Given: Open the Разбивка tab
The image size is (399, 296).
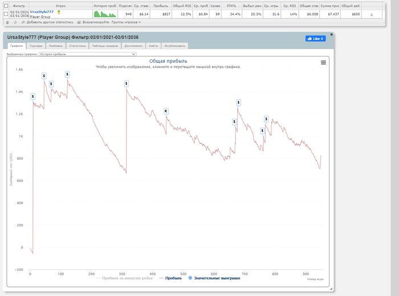Looking at the screenshot, I should pyautogui.click(x=56, y=46).
